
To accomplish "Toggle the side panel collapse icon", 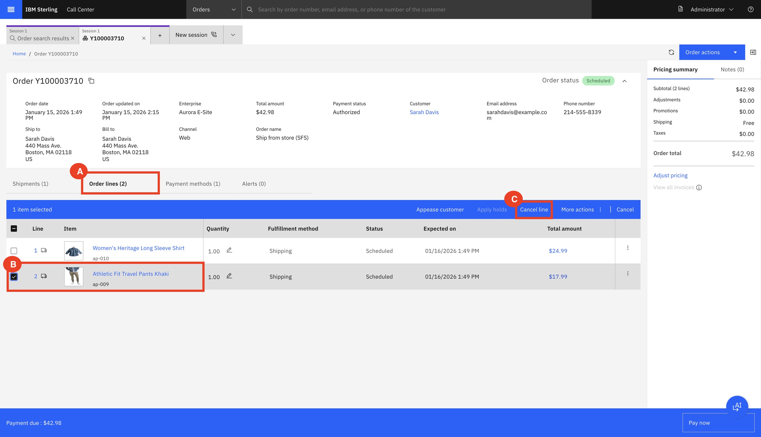I will (x=753, y=52).
